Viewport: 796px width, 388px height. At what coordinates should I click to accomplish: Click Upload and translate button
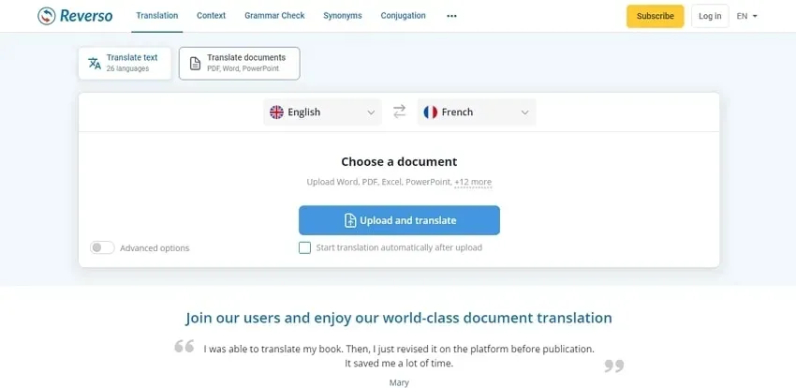tap(399, 220)
